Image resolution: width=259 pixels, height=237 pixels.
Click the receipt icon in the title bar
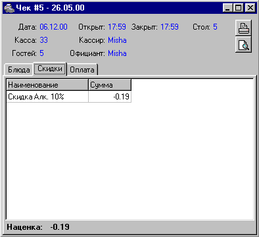pyautogui.click(x=9, y=8)
